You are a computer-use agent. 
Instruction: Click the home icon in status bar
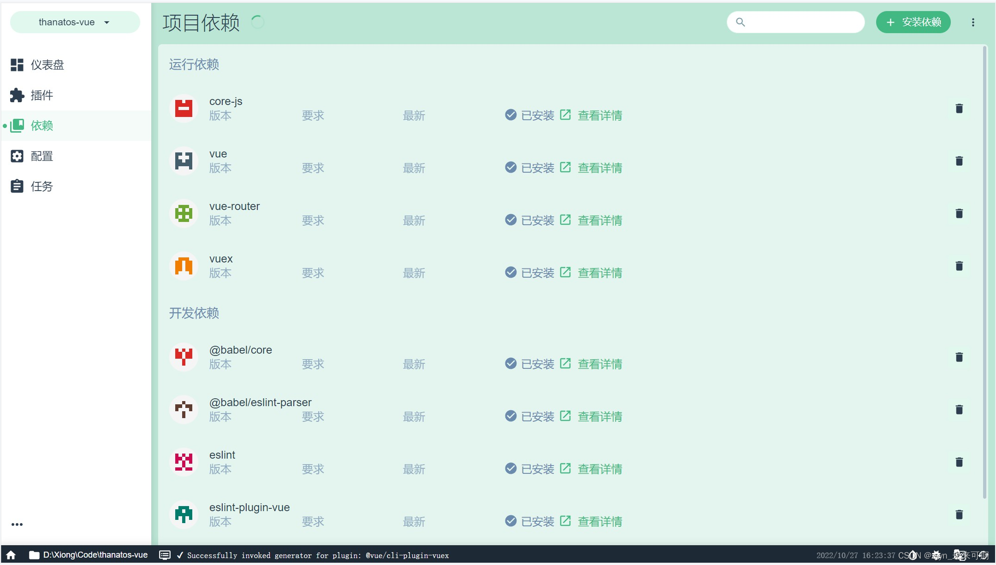(x=11, y=555)
